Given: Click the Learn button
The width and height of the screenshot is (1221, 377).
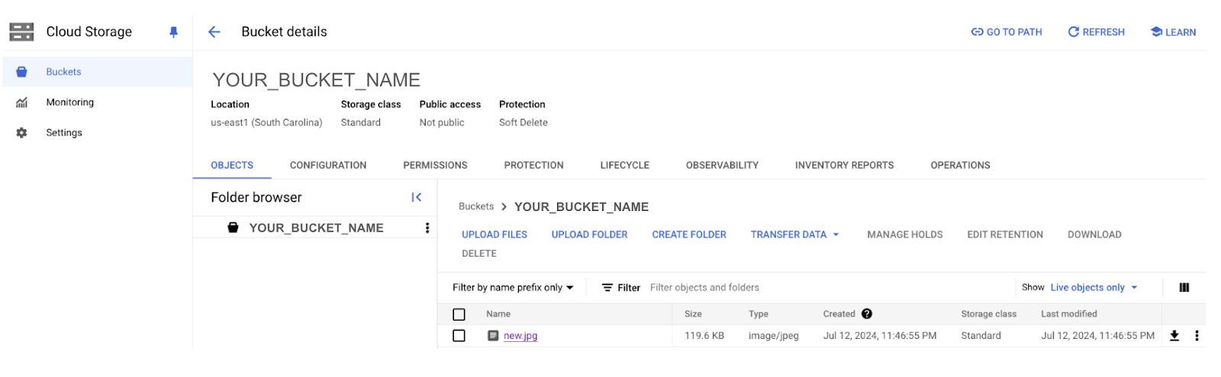Looking at the screenshot, I should [x=1173, y=32].
